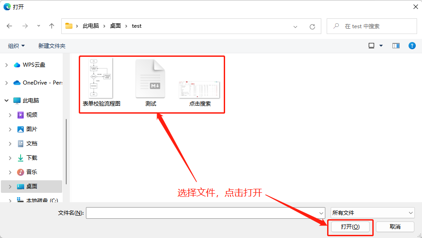
Task: Collapse the 此电脑 tree node
Action: pos(6,101)
